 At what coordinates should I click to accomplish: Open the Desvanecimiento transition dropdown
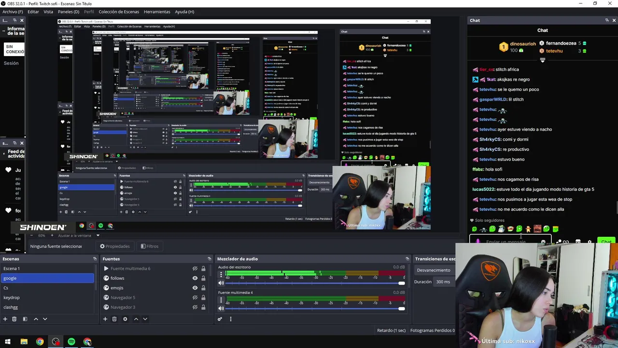point(435,270)
